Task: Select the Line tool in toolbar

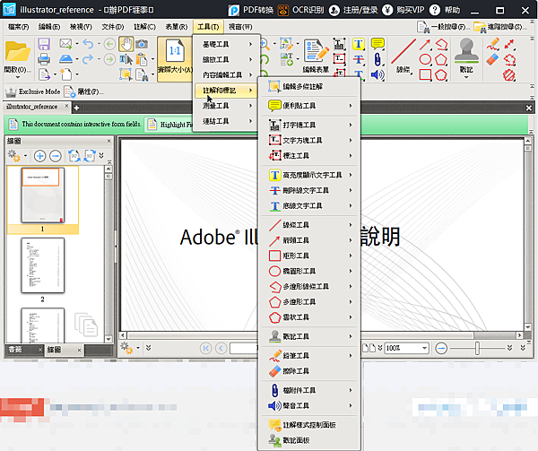Action: coord(403,55)
